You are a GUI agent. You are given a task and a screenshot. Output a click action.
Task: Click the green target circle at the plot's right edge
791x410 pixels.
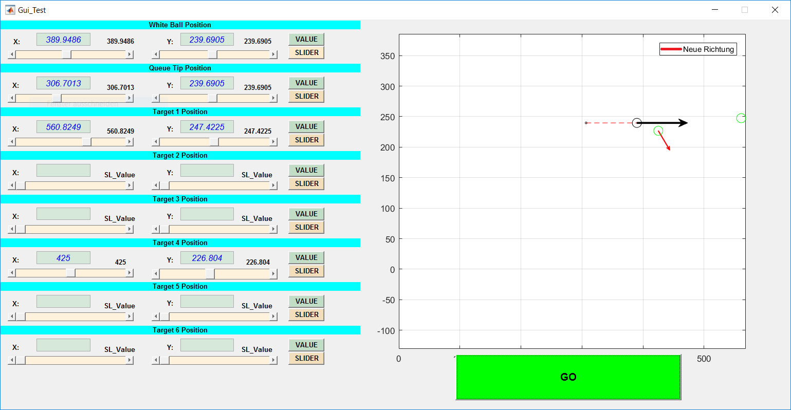(x=740, y=118)
